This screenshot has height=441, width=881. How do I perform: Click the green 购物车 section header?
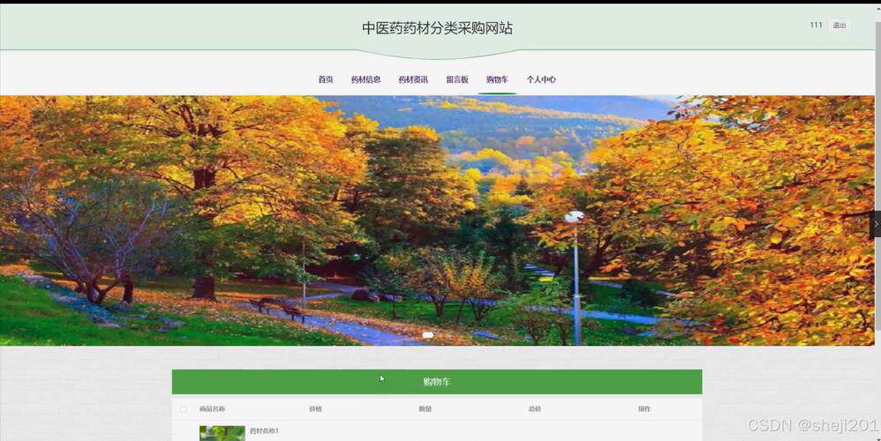pos(437,382)
